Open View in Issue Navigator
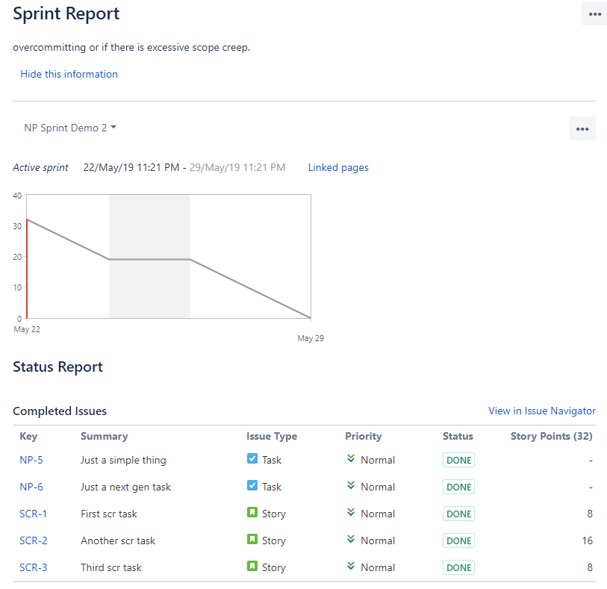Viewport: 607px width, 589px height. point(542,411)
